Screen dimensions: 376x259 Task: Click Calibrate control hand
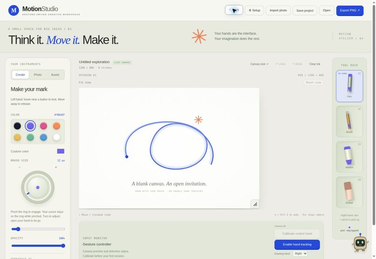[x=297, y=234]
